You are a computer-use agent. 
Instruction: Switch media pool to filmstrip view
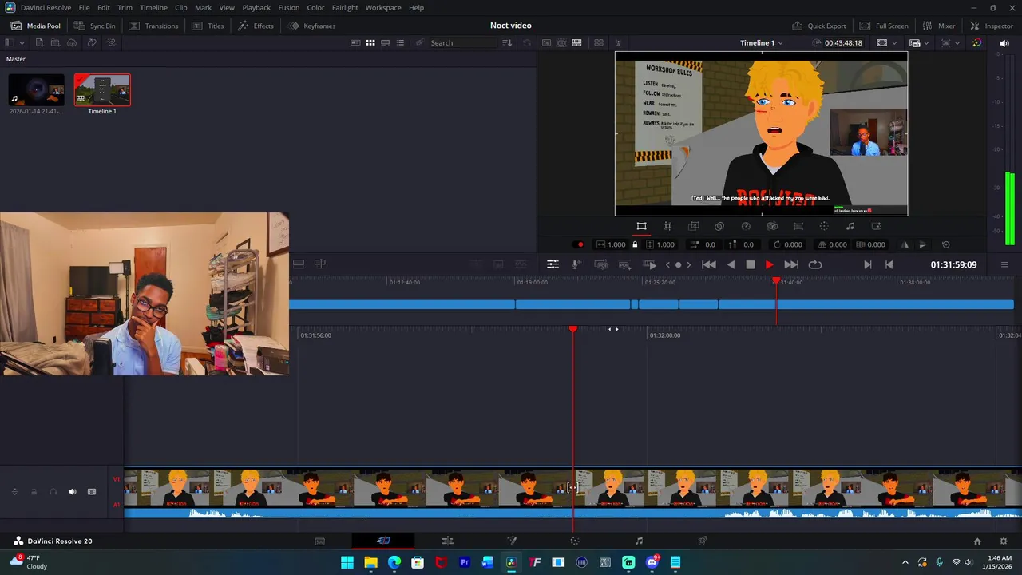386,42
